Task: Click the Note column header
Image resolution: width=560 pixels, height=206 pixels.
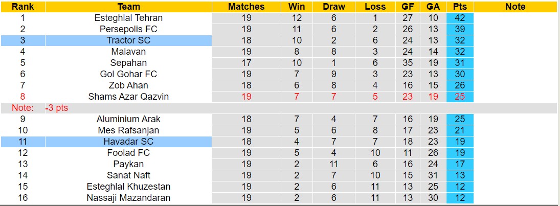Action: point(515,7)
